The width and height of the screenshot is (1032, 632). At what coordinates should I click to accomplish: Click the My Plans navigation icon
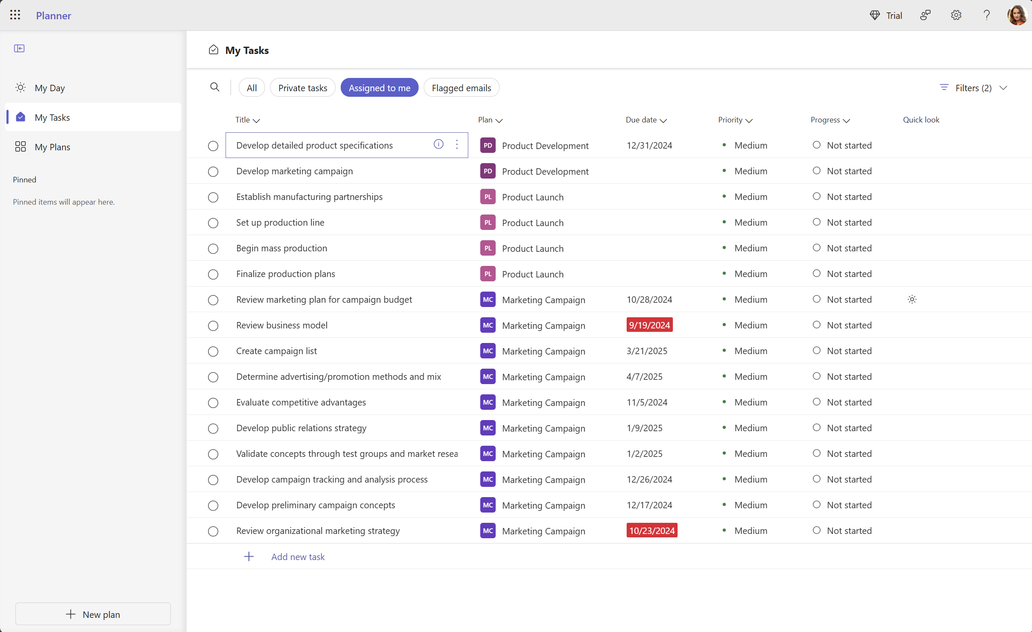coord(20,146)
